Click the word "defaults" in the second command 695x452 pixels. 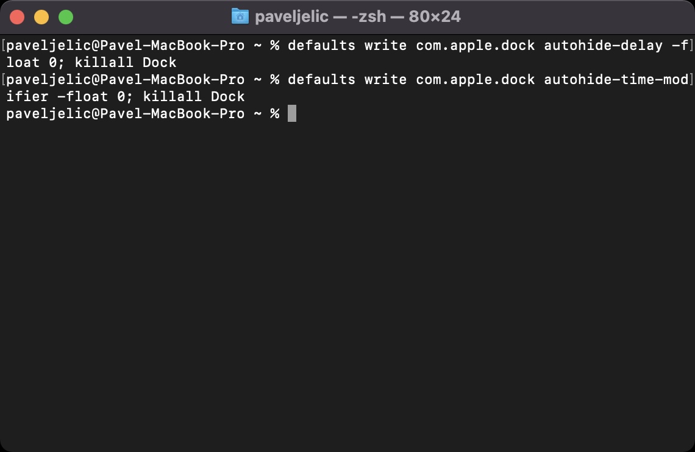(321, 79)
